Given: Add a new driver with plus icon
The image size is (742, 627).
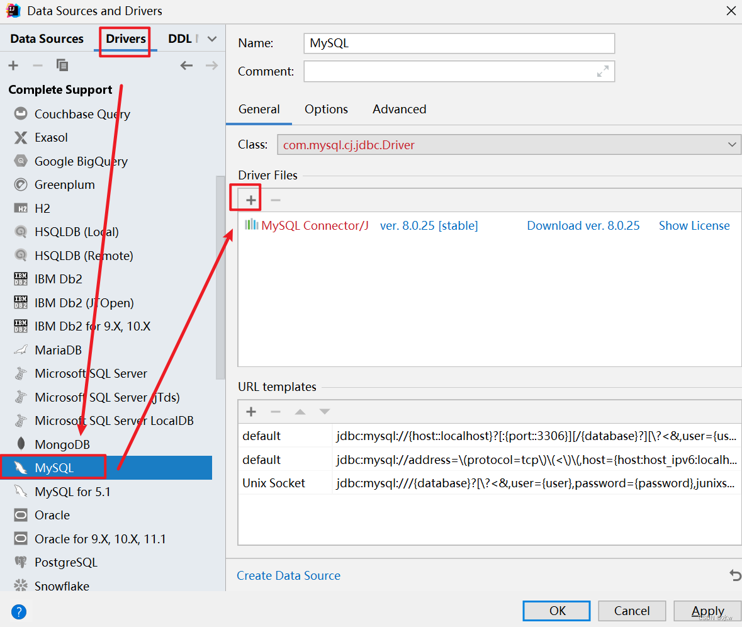Looking at the screenshot, I should (x=13, y=65).
